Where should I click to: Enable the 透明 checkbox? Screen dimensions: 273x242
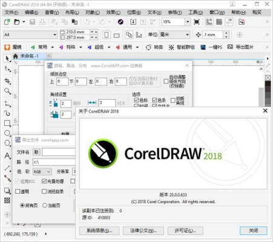(x=18, y=191)
